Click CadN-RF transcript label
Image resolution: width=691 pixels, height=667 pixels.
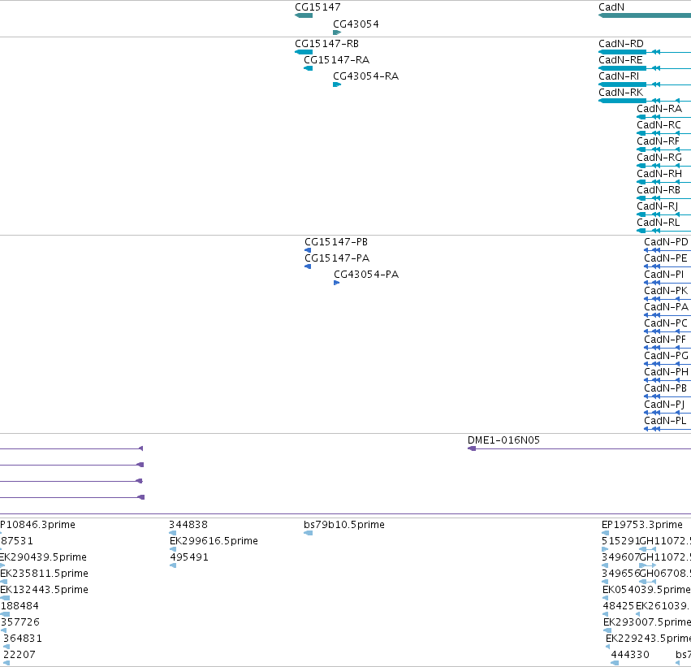coord(658,141)
